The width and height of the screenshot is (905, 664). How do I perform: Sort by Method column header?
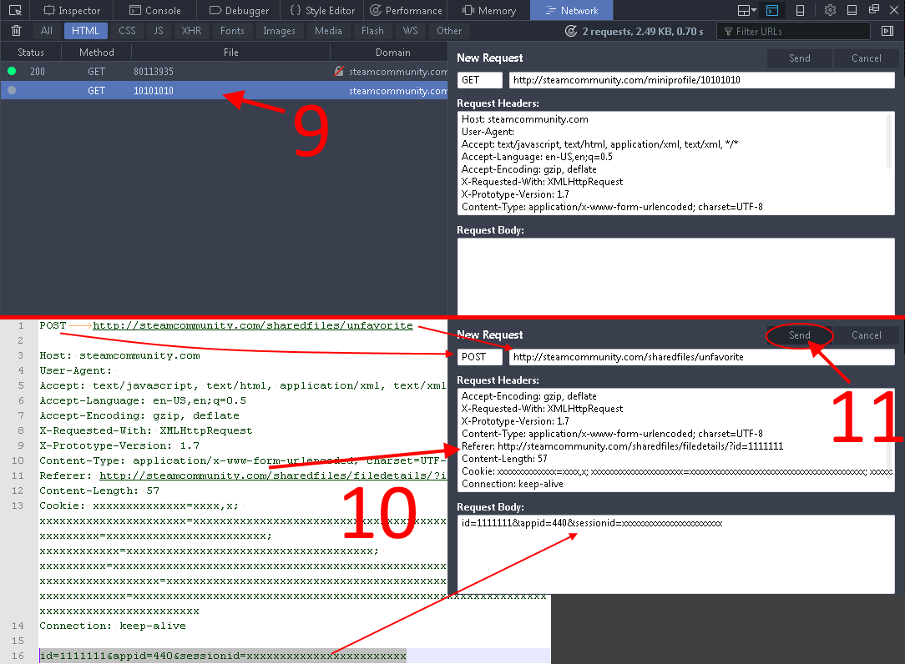96,52
